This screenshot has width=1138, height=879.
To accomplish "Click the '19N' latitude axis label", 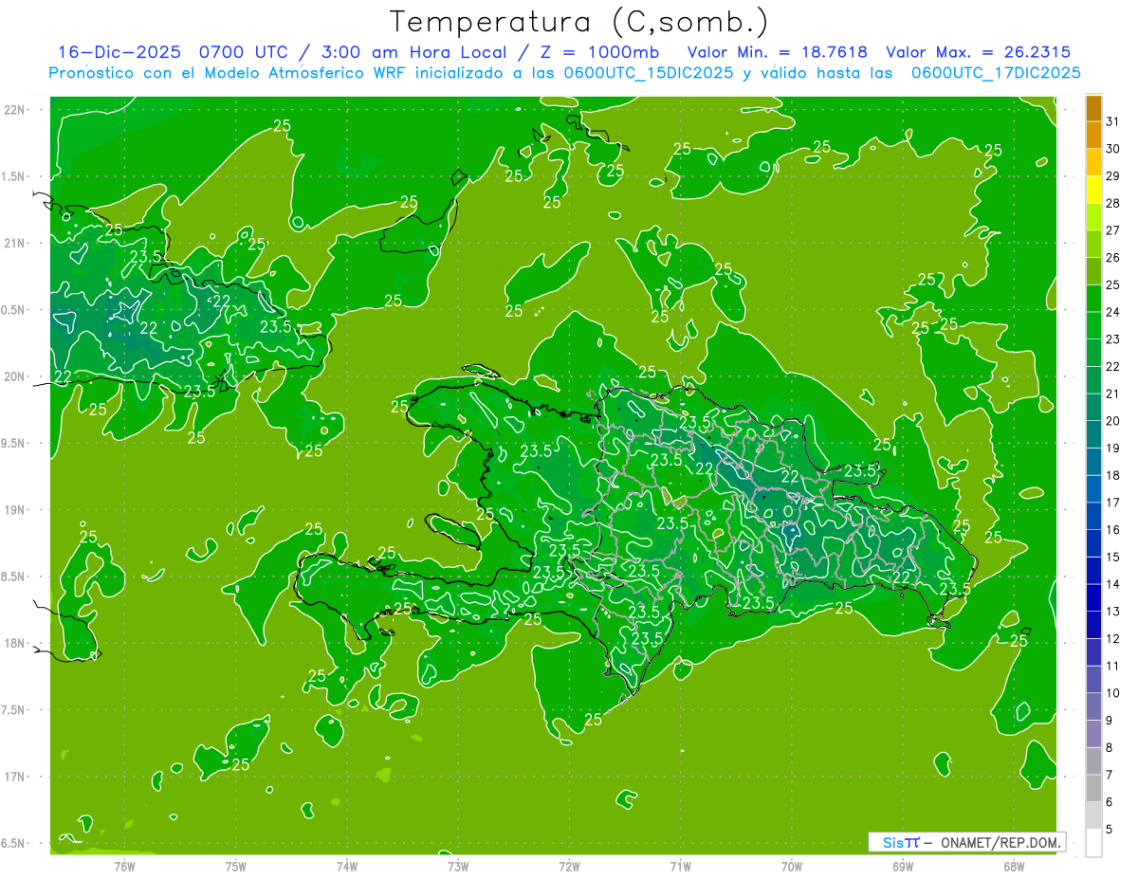I will pyautogui.click(x=16, y=509).
